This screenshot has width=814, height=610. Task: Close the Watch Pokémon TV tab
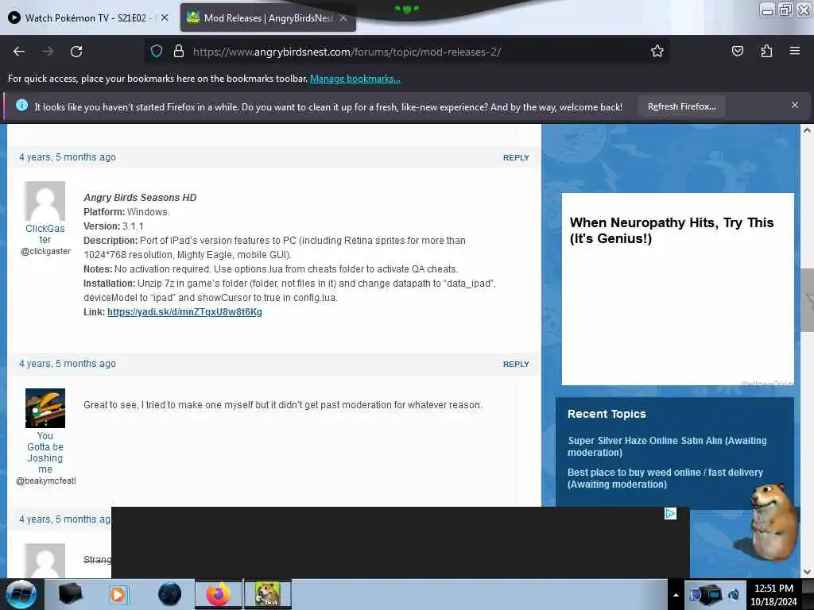[165, 17]
